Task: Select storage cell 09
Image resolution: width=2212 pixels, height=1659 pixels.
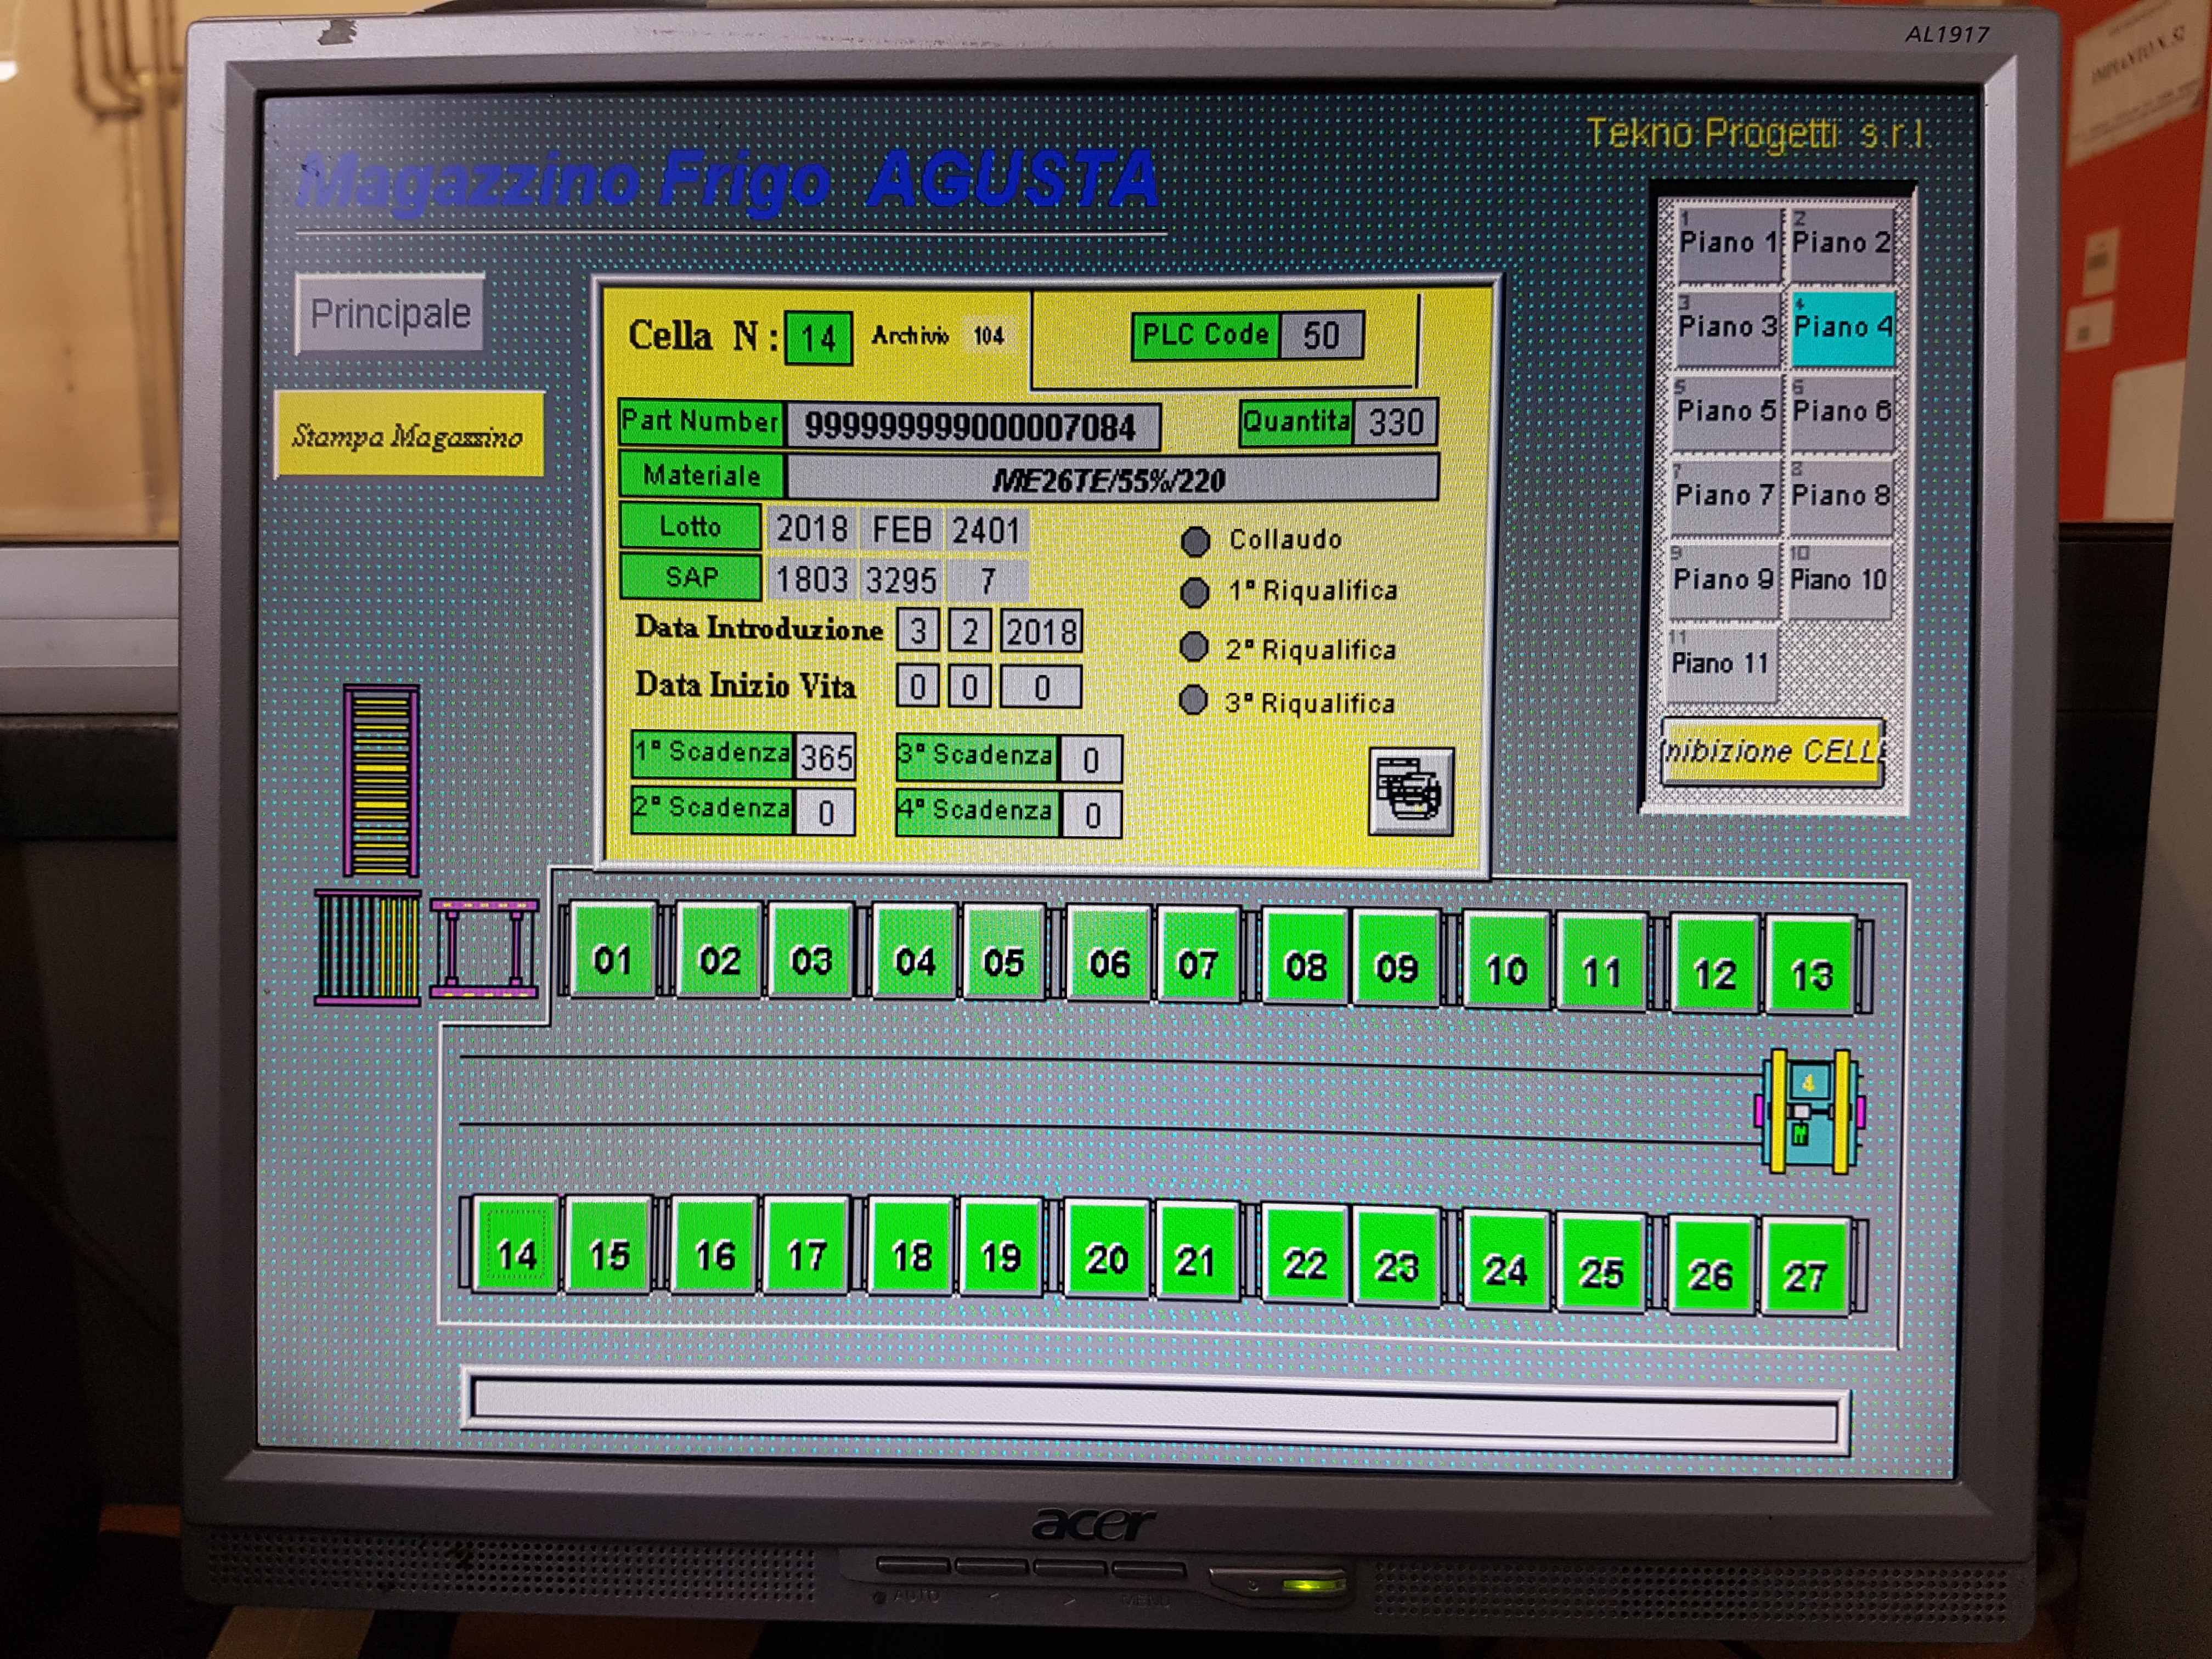Action: (1396, 958)
